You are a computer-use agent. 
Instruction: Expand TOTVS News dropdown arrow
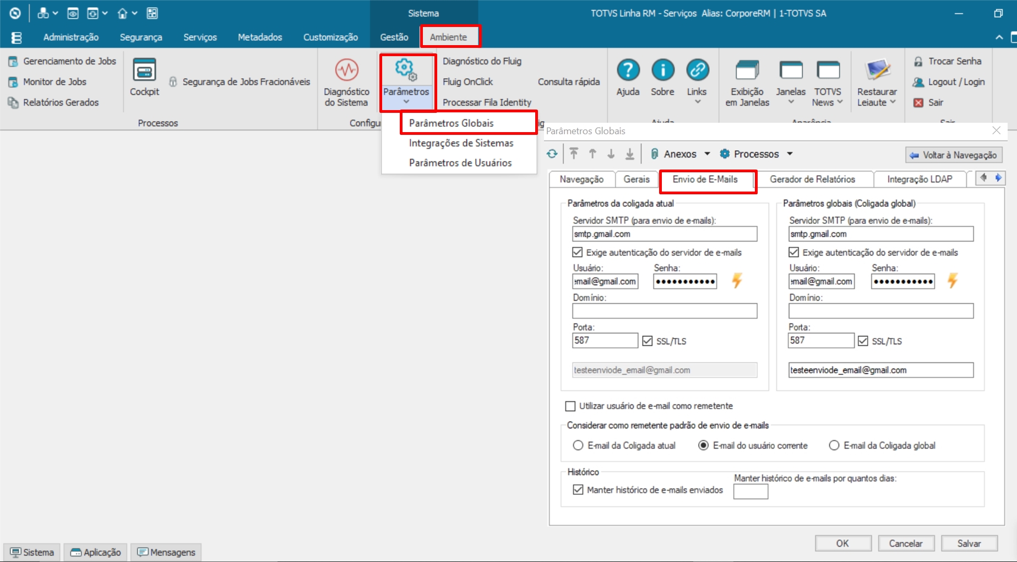pos(840,102)
